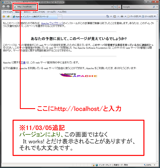This screenshot has width=160, height=168.
Task: Open the ファイル(F) menu
Action: click(8, 12)
